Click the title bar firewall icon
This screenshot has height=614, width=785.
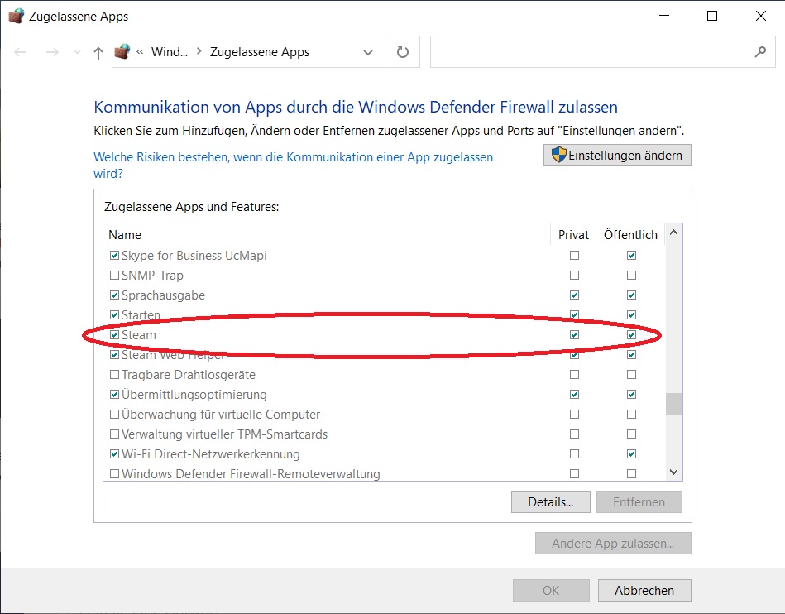point(16,16)
